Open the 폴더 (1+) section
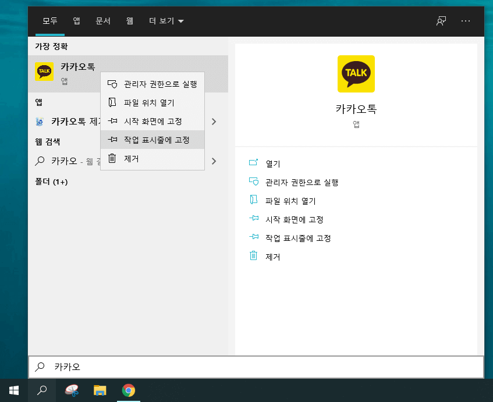 [51, 182]
